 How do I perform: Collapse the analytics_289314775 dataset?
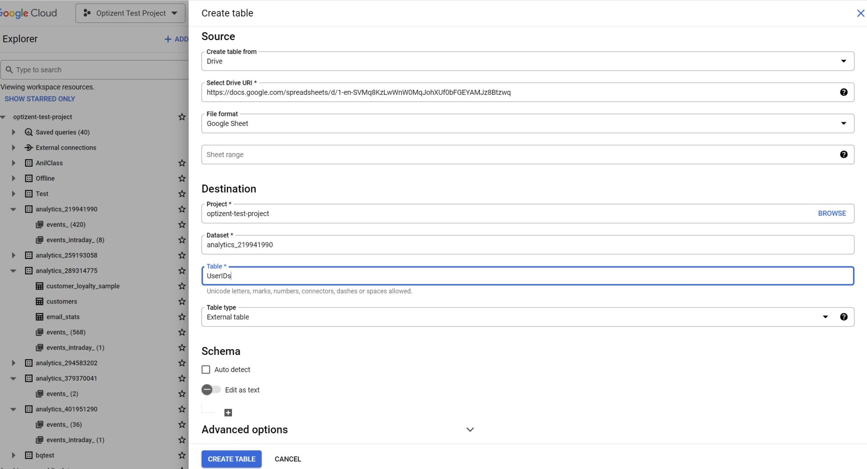point(12,271)
